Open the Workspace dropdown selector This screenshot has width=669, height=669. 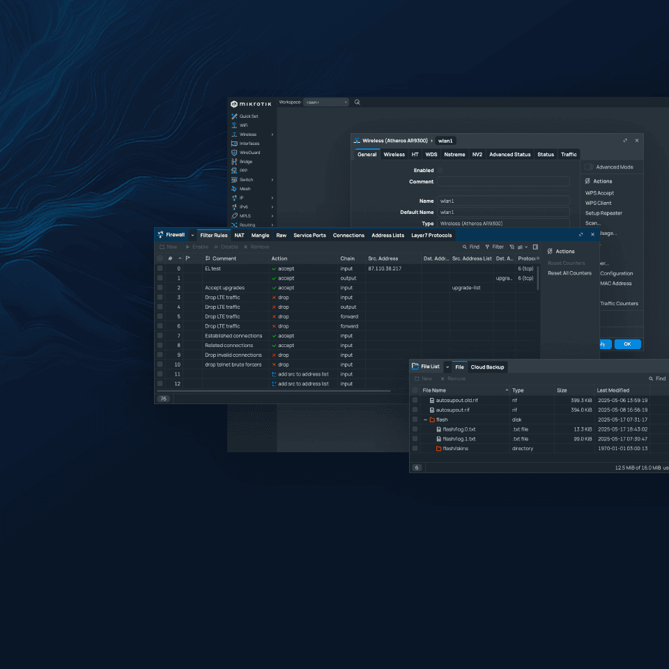pos(326,102)
